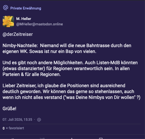Click the @ visibility icon beside the timestamp
Viewport: 145px width, 139px height.
[39, 120]
